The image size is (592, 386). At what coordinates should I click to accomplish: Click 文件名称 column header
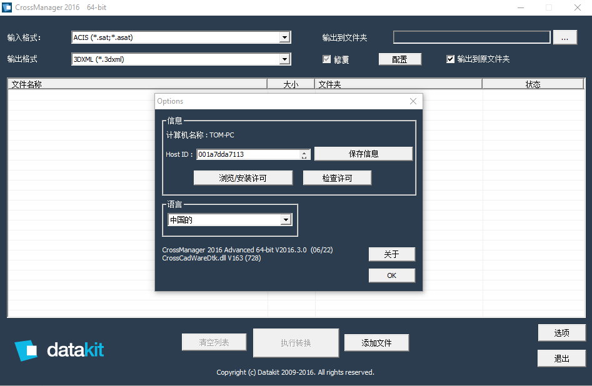point(138,84)
